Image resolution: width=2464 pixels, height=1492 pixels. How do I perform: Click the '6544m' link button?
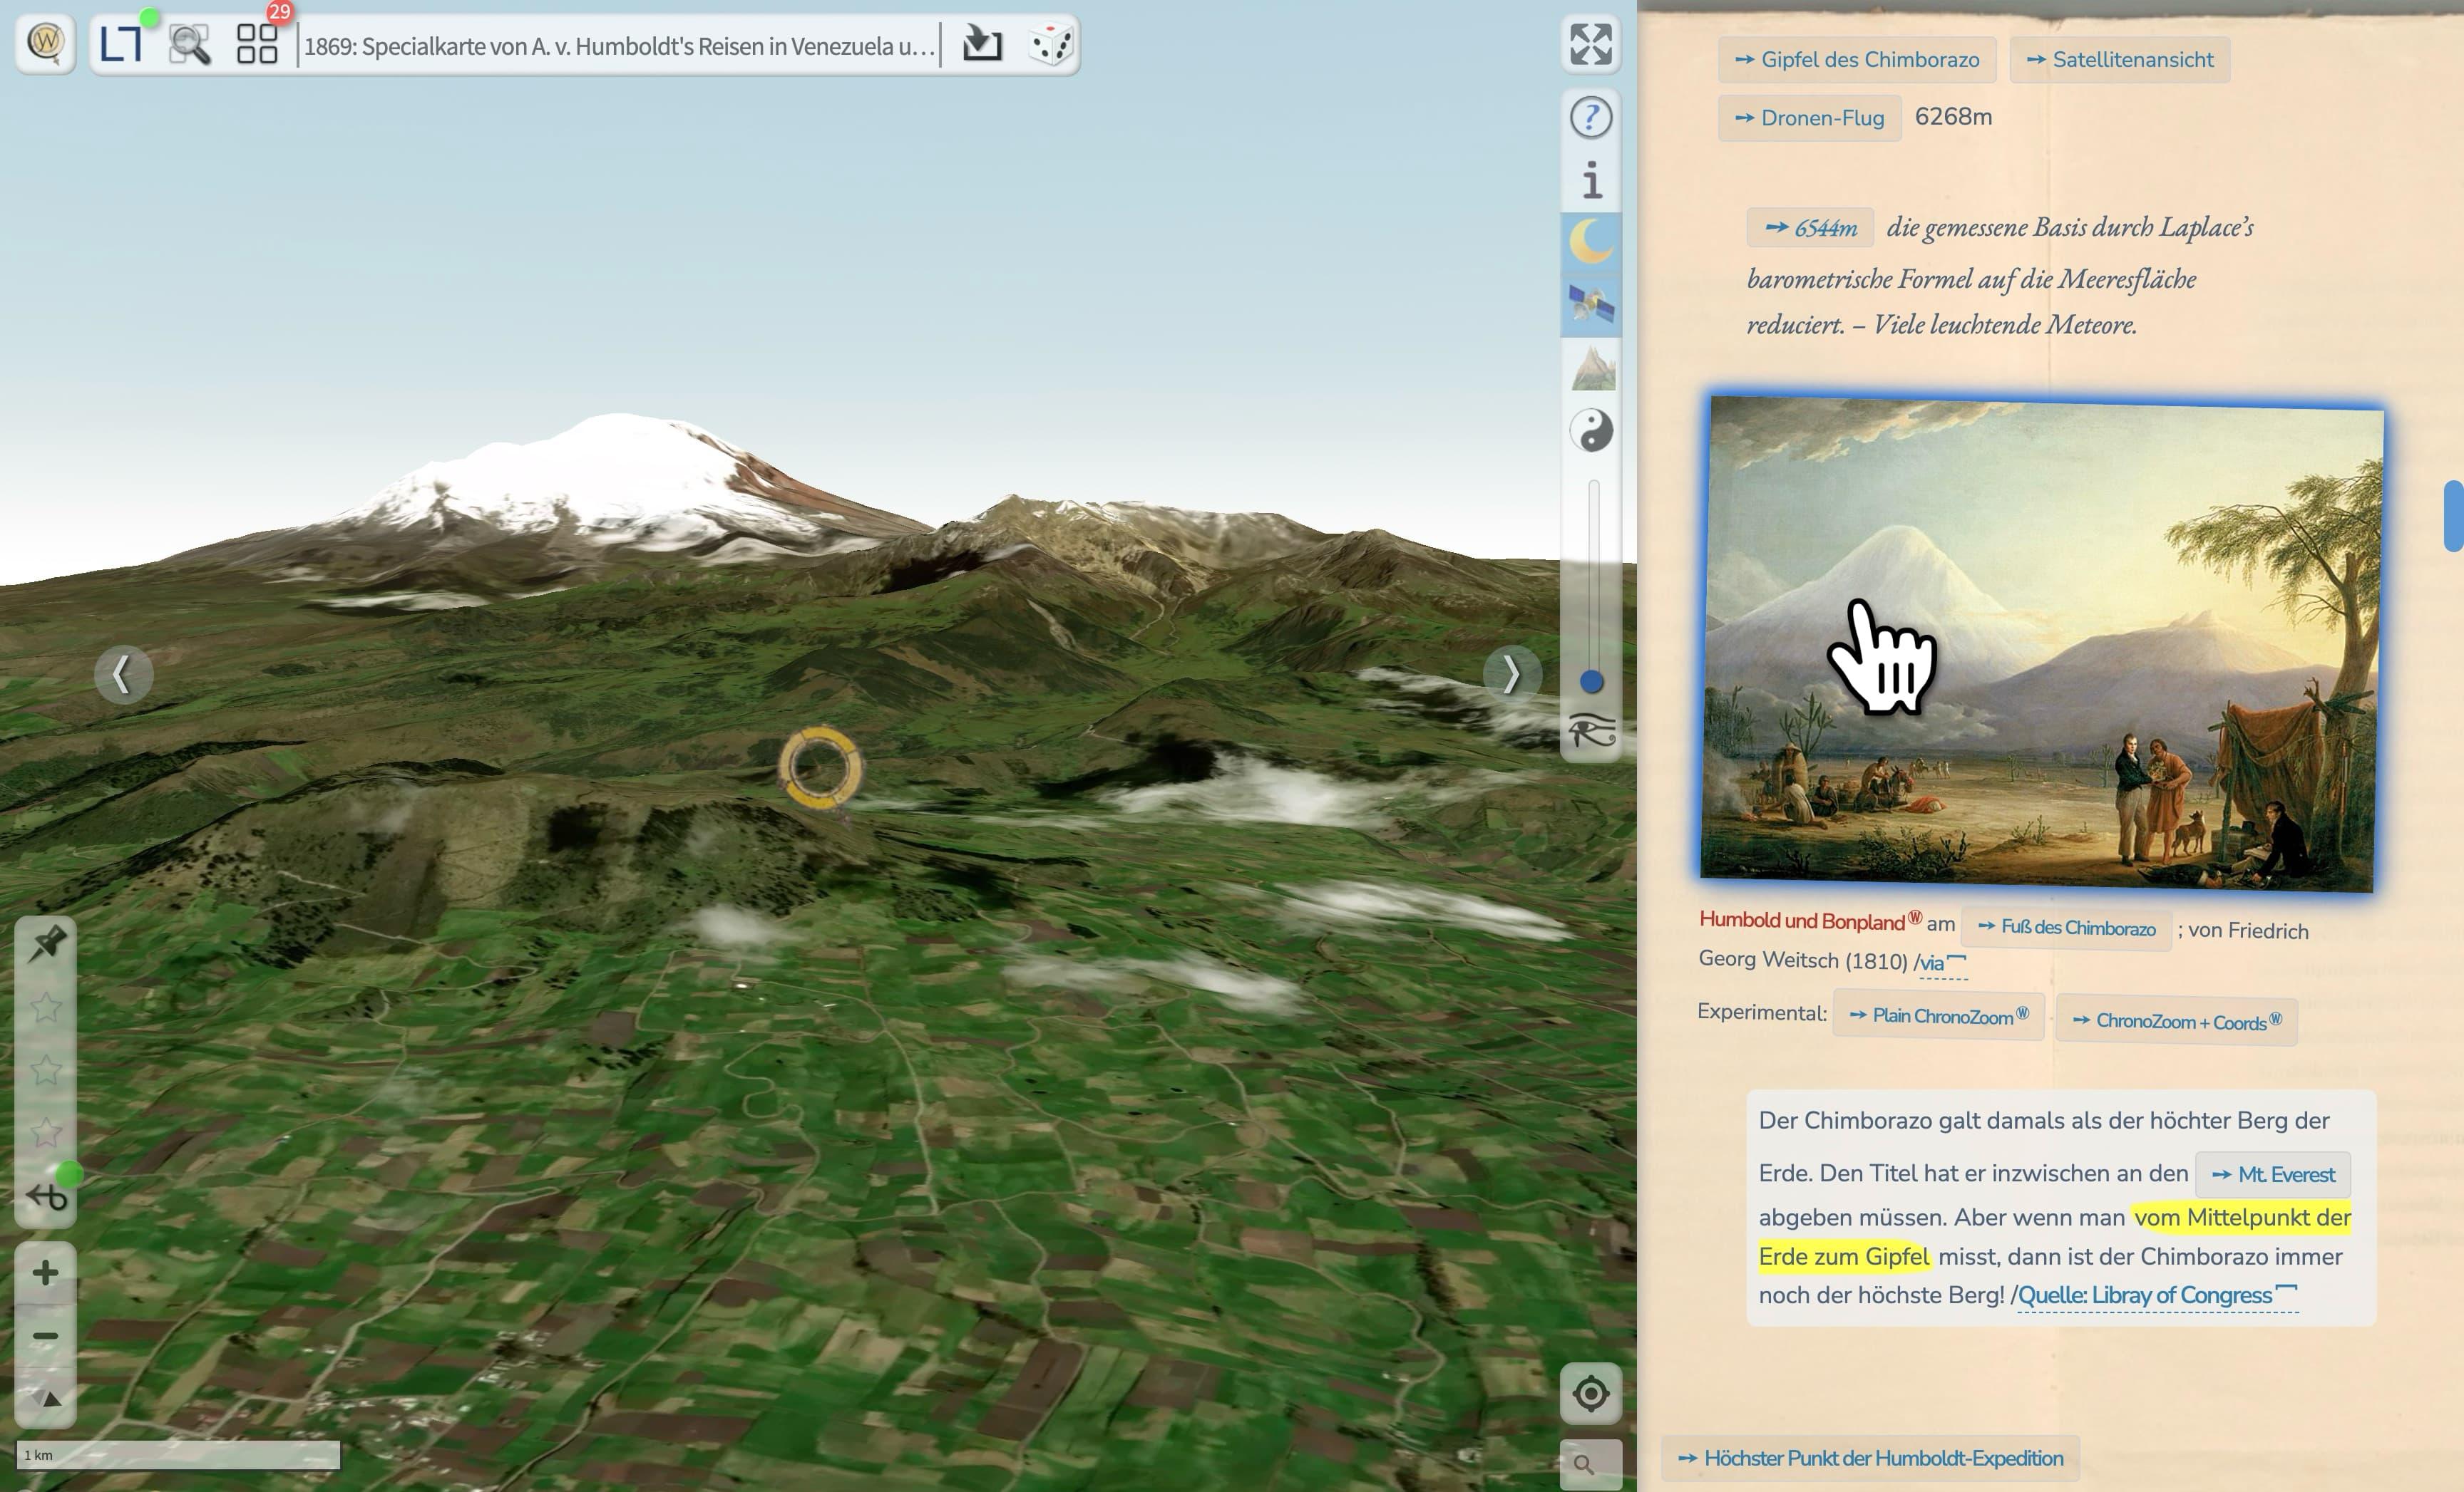coord(1810,228)
